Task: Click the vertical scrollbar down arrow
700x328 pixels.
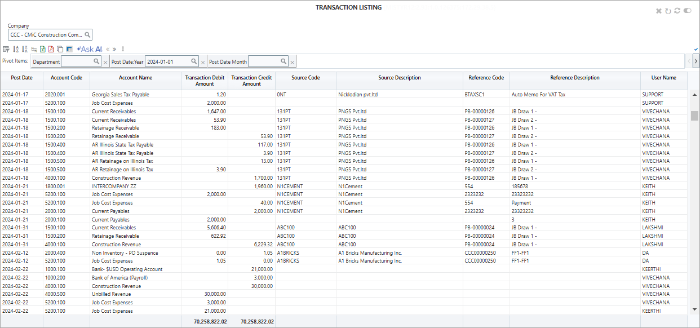Action: click(x=695, y=309)
